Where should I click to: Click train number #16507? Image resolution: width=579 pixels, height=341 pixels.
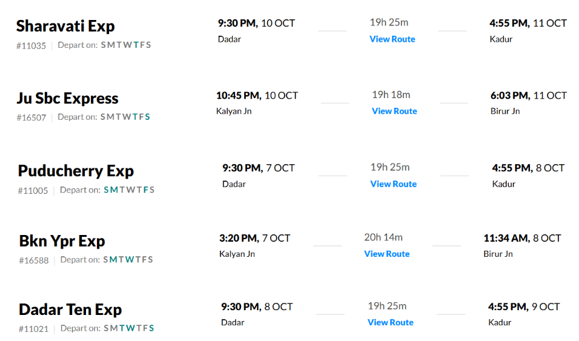point(31,118)
